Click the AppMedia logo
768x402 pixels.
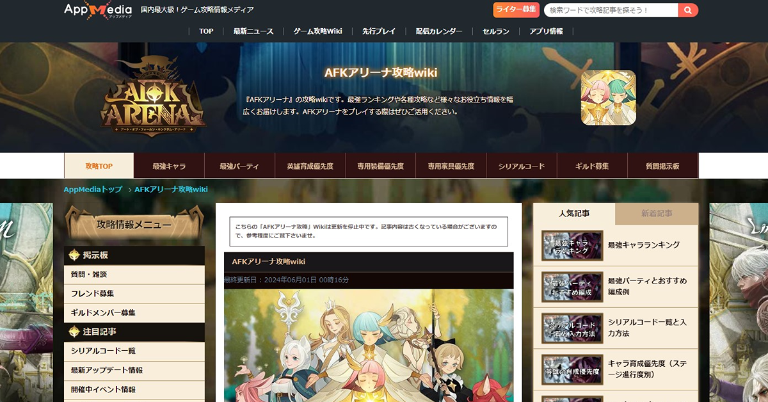(98, 10)
